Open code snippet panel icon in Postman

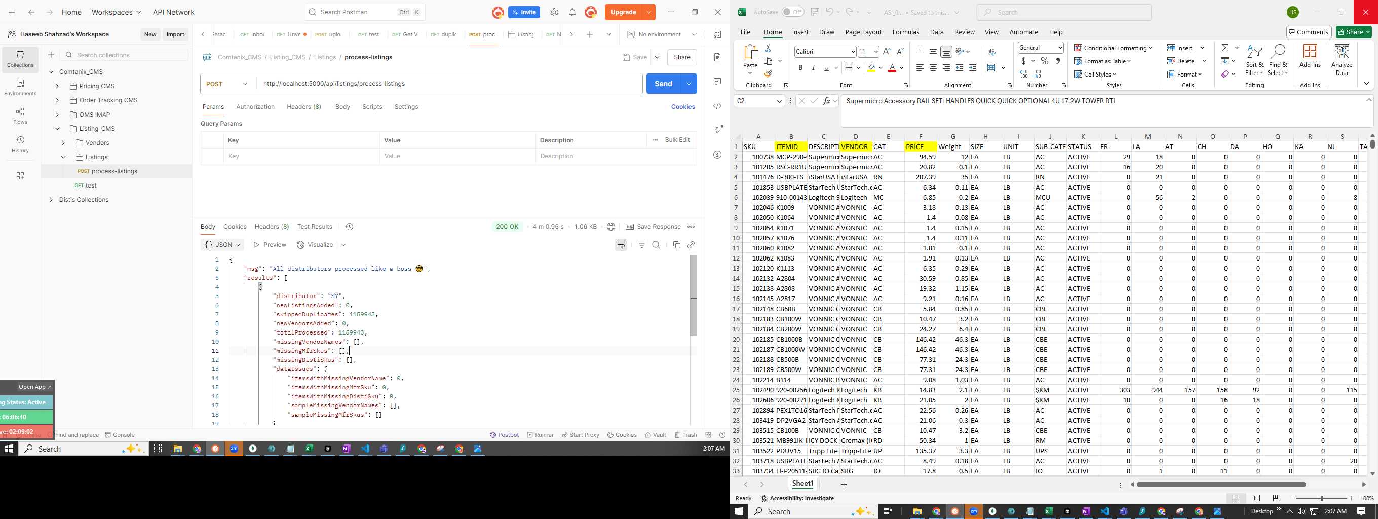point(717,106)
